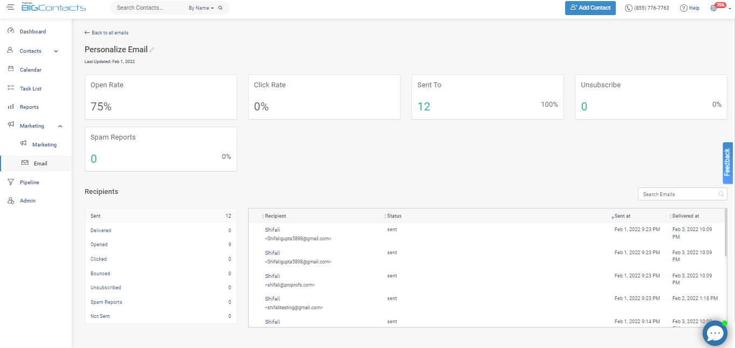Click the Spam Reports count 0 card
Image resolution: width=735 pixels, height=348 pixels.
161,149
